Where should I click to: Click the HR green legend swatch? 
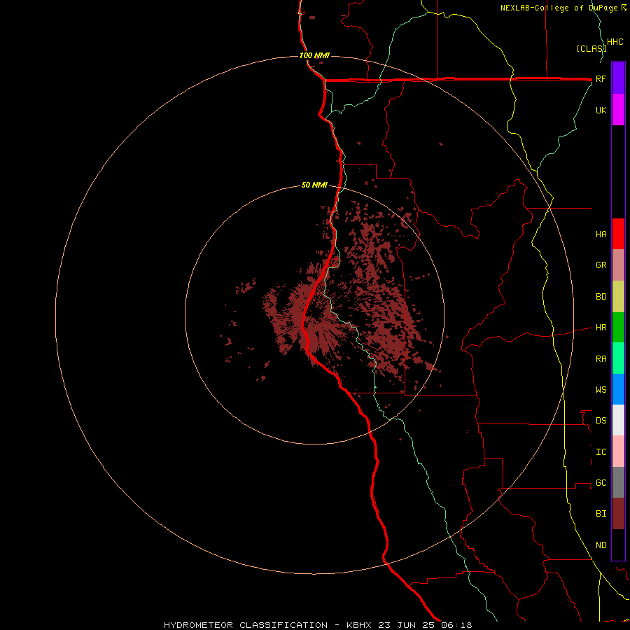coord(618,328)
